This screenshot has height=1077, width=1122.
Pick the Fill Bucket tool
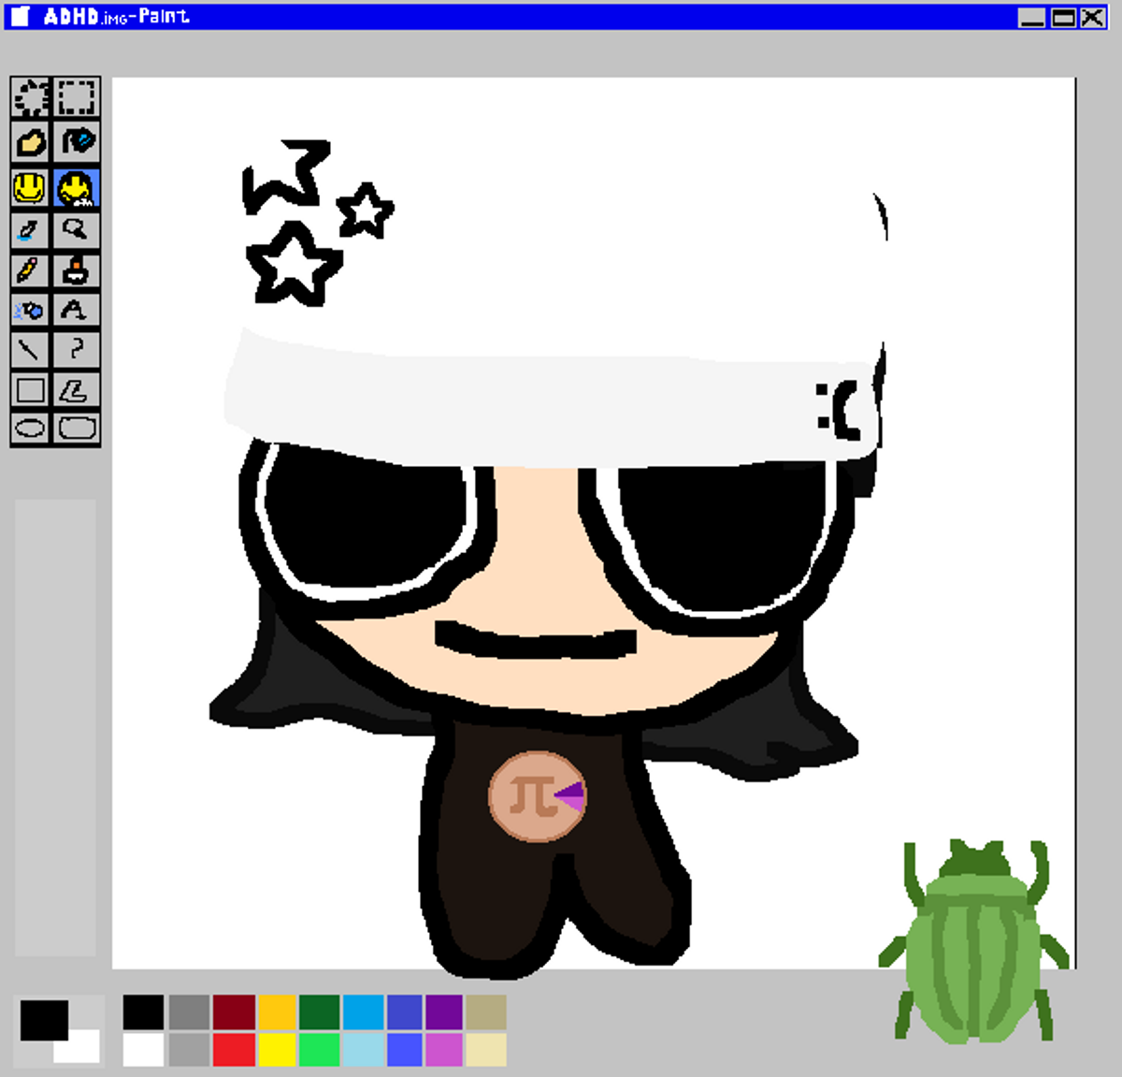(x=77, y=142)
